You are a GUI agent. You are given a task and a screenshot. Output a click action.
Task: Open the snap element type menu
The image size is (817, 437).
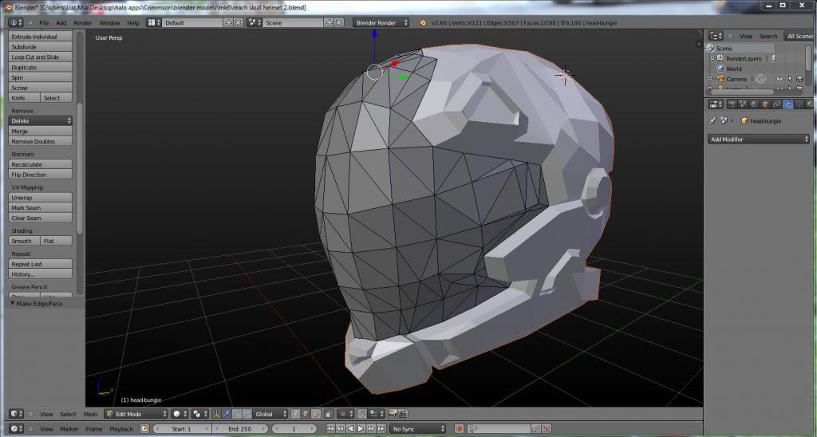[377, 414]
